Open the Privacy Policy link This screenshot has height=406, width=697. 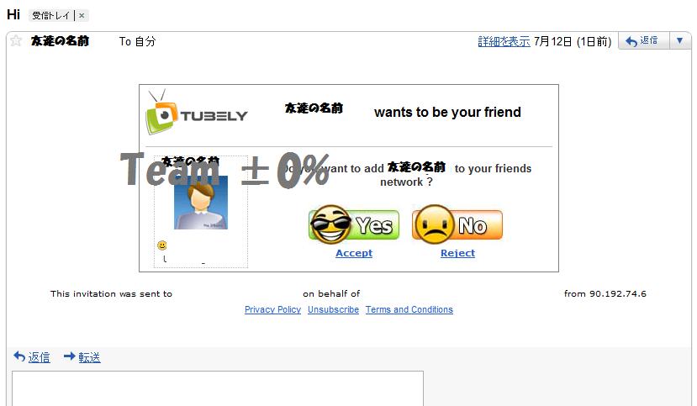(272, 309)
